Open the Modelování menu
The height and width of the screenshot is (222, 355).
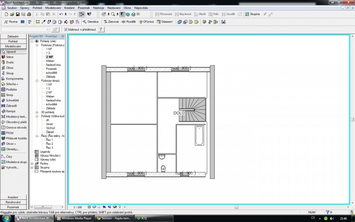(x=53, y=8)
